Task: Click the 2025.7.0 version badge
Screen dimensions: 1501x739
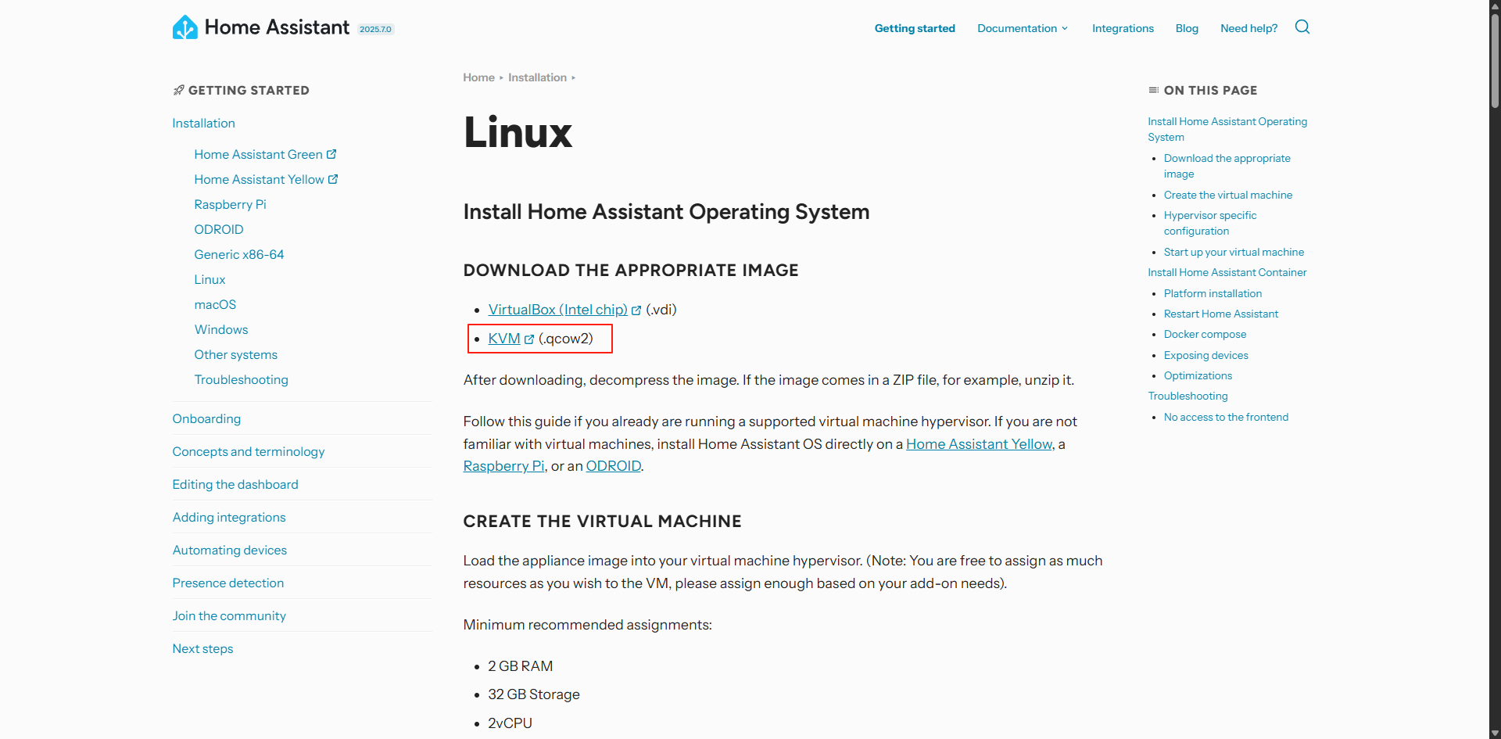Action: pyautogui.click(x=375, y=29)
